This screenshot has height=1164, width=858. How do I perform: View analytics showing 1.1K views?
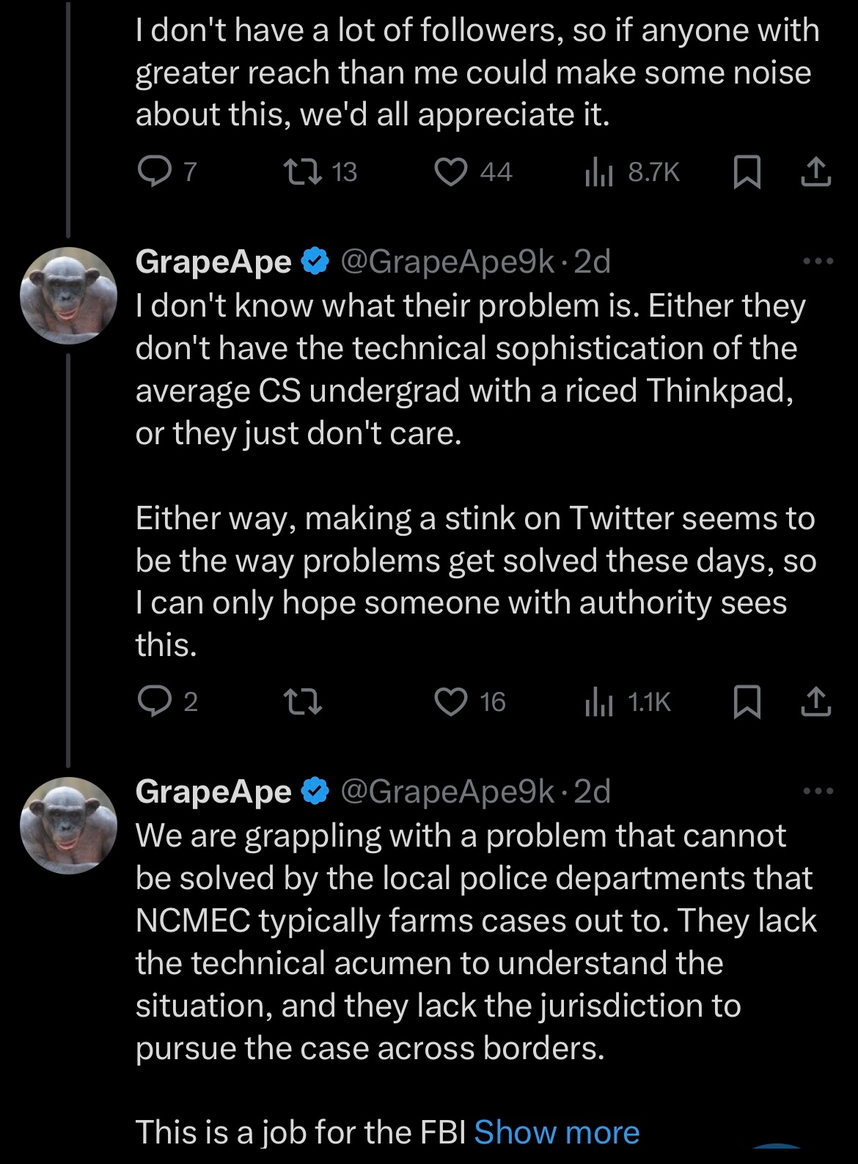[x=598, y=702]
